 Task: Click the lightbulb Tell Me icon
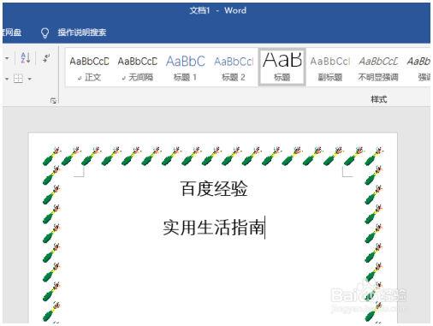point(44,33)
